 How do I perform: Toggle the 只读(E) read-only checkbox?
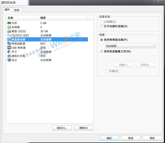tap(107, 71)
